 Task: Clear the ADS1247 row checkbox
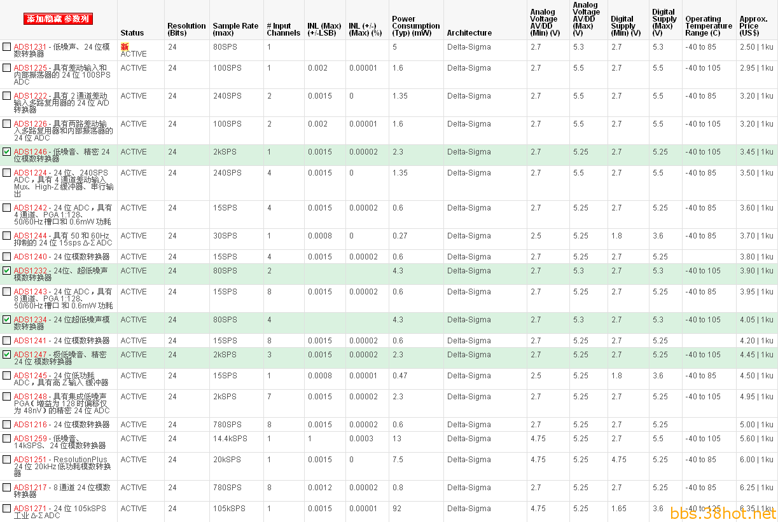pyautogui.click(x=6, y=355)
